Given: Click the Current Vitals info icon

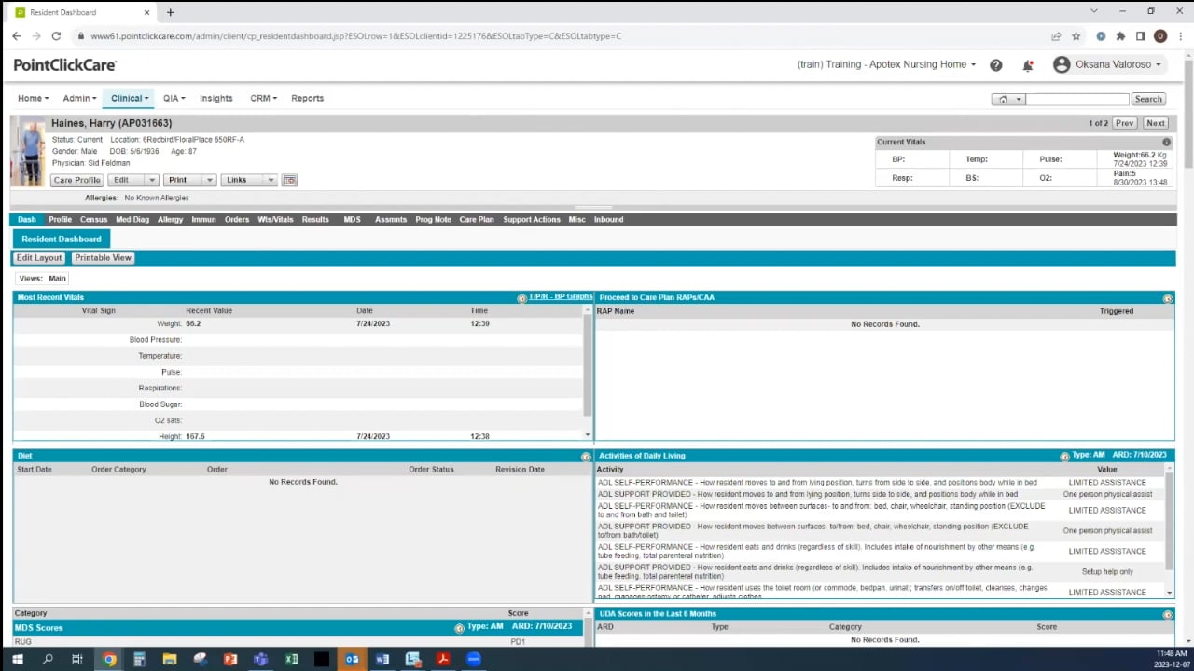Looking at the screenshot, I should pos(1166,143).
